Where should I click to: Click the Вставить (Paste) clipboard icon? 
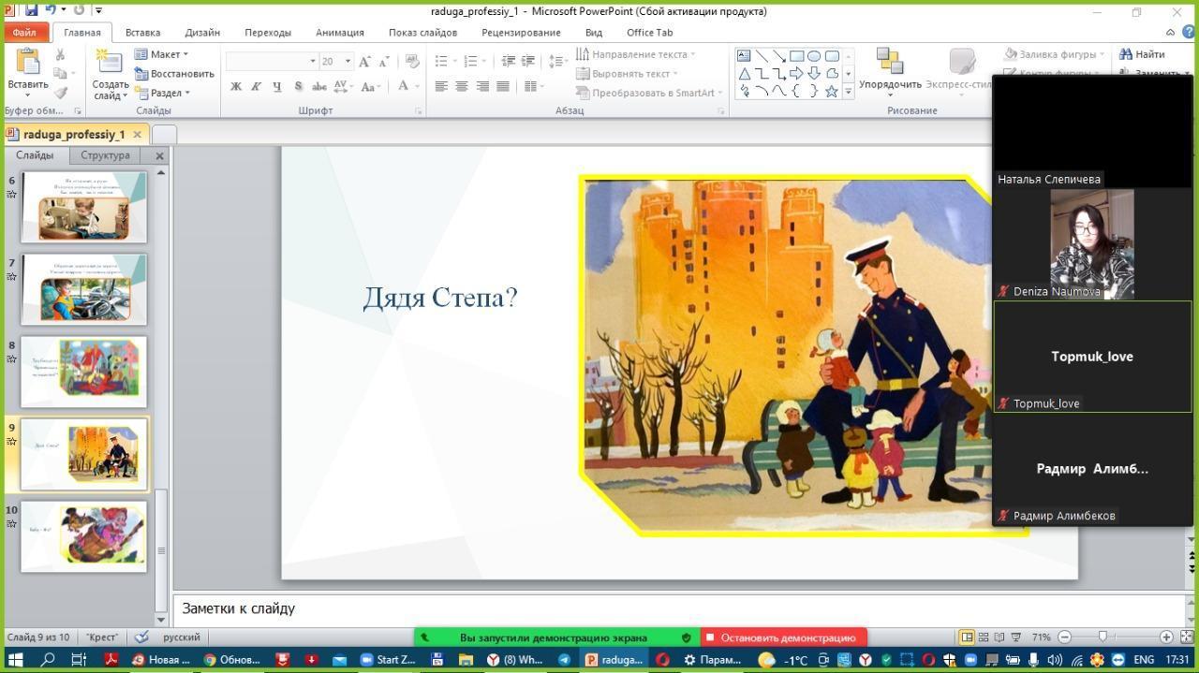pyautogui.click(x=27, y=64)
